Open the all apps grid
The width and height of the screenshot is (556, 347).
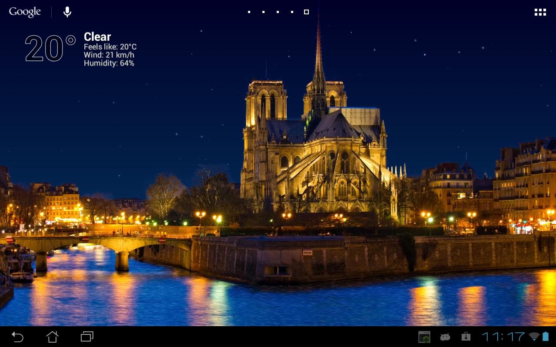pyautogui.click(x=540, y=12)
